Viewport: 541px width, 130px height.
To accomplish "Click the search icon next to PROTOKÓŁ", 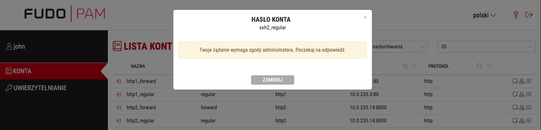I will 479,66.
